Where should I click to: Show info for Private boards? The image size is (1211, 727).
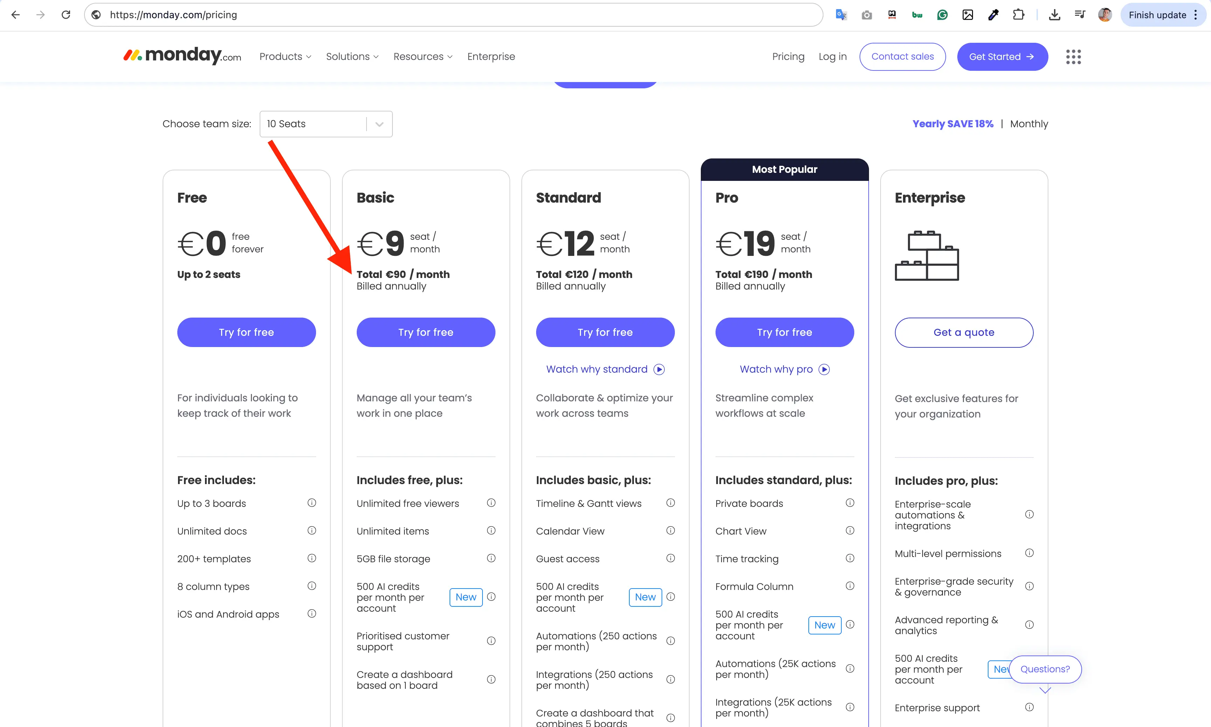click(850, 503)
